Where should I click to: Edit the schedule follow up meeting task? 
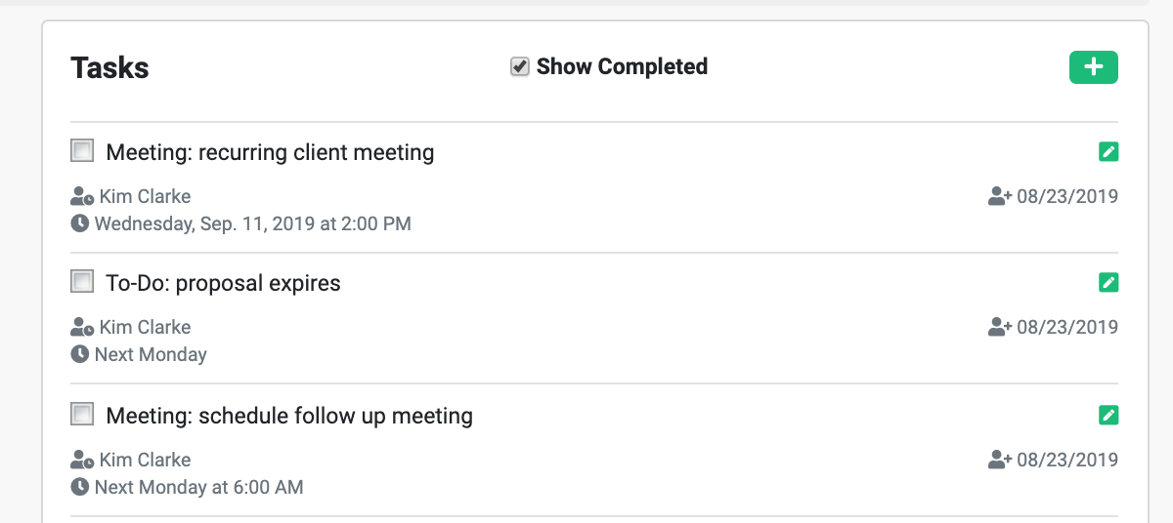1108,415
